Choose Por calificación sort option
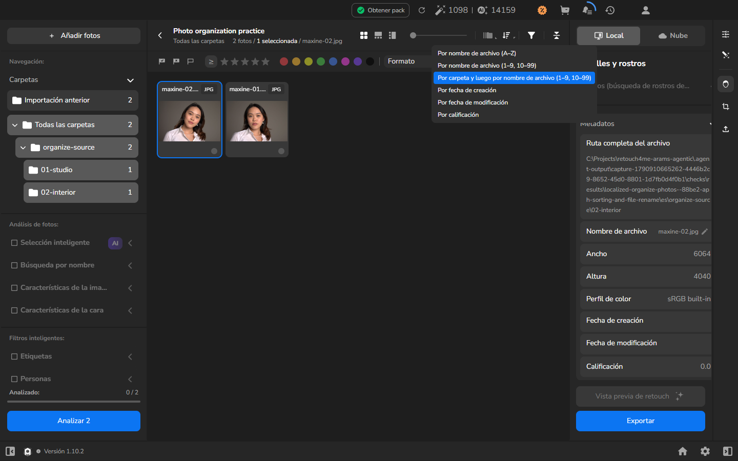 point(514,115)
